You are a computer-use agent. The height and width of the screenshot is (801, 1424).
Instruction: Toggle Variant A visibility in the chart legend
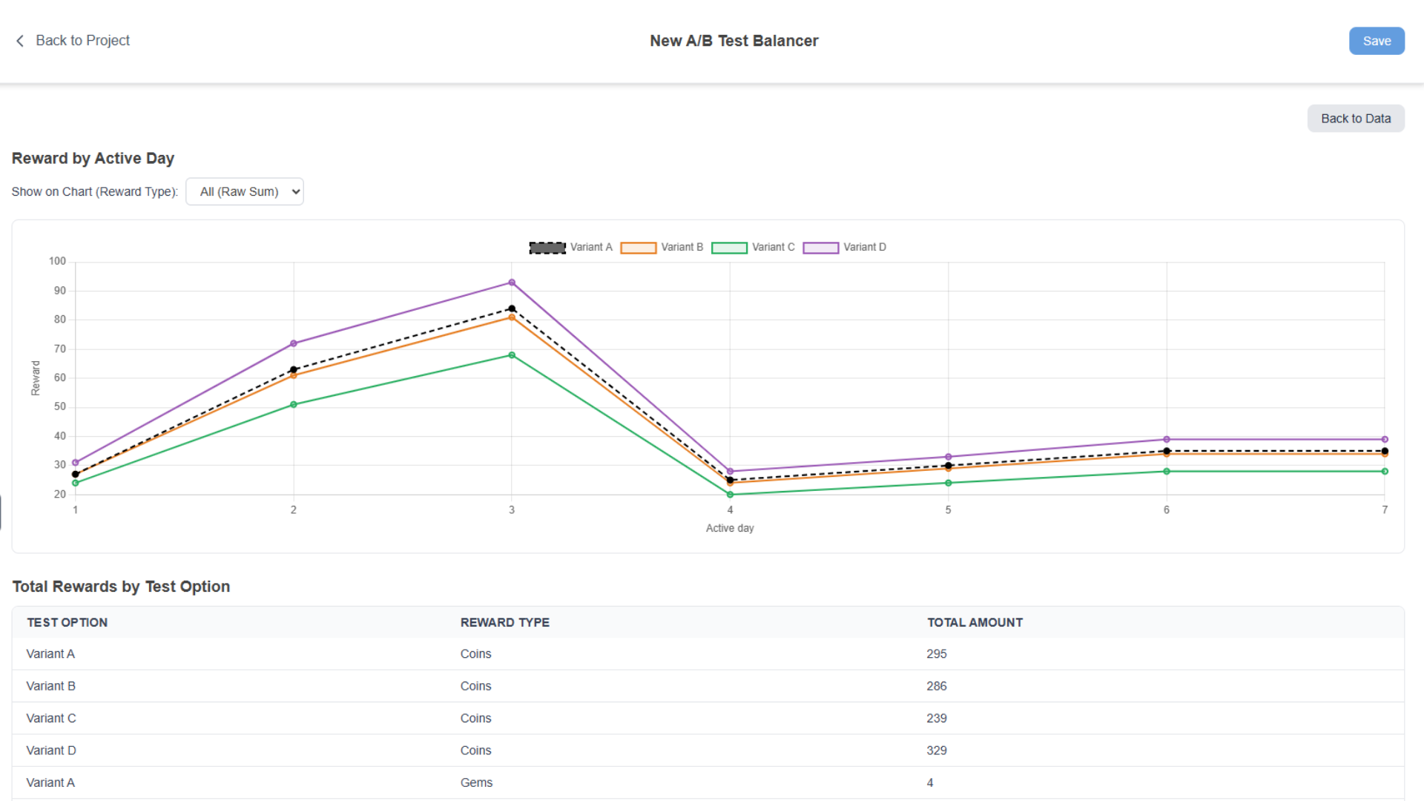(591, 247)
